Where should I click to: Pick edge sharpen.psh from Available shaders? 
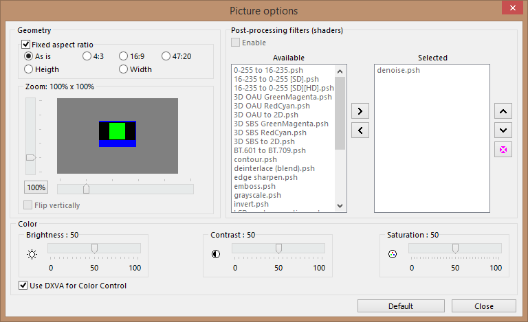click(x=265, y=177)
